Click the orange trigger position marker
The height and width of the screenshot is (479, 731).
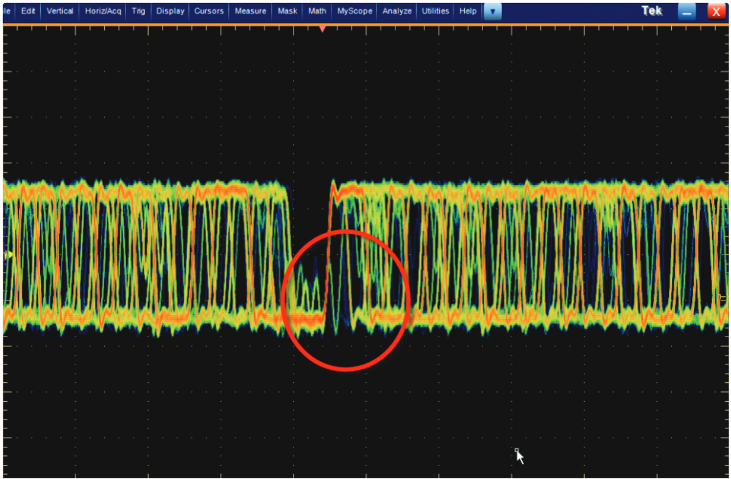pyautogui.click(x=322, y=29)
